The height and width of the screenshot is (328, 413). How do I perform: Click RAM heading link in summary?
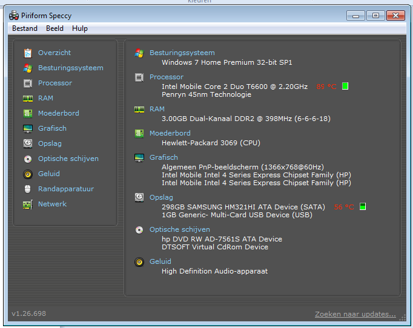click(157, 110)
